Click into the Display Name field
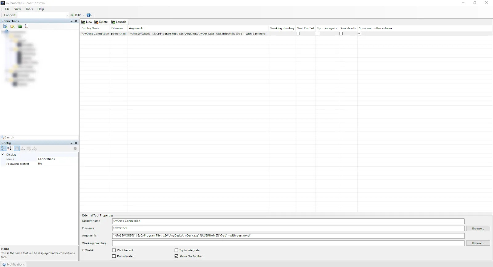This screenshot has height=267, width=493. (288, 221)
